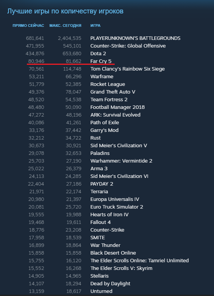
Task: Open Path of Exile link
Action: pyautogui.click(x=105, y=123)
